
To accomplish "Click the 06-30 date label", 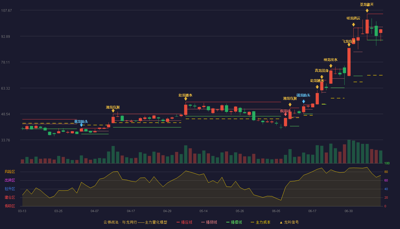I will coord(349,211).
